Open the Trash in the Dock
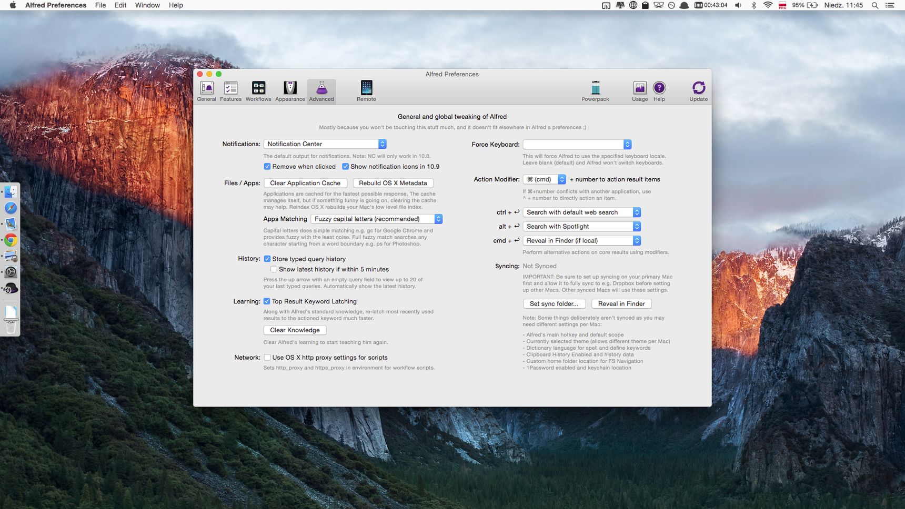Screen dimensions: 905x509 (11, 328)
